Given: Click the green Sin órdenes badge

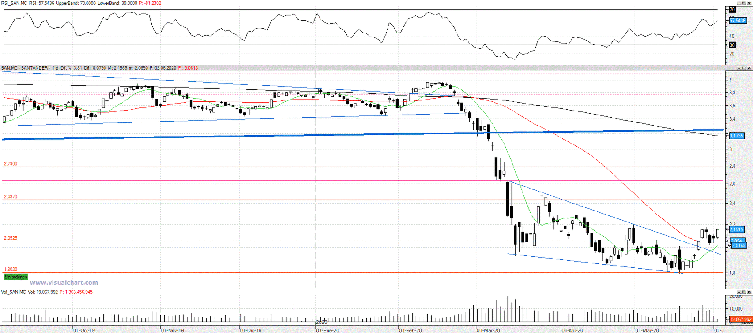Looking at the screenshot, I should coord(15,277).
